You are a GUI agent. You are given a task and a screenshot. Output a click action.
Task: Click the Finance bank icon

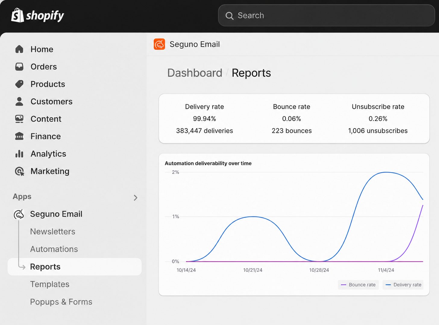(x=19, y=136)
